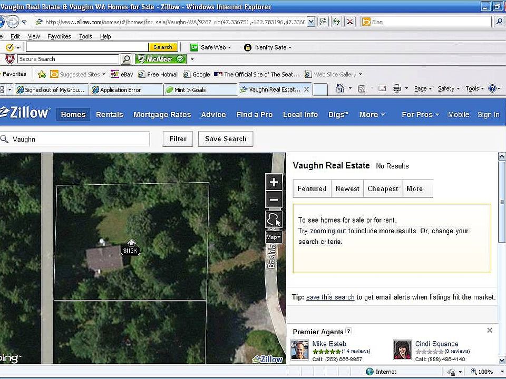
Task: Click Sign In on Zillow
Action: click(x=488, y=115)
